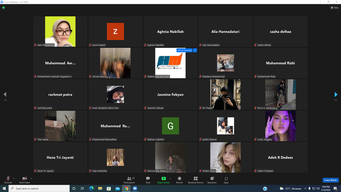Open the Apps panel
341x192 pixels.
coord(226,180)
